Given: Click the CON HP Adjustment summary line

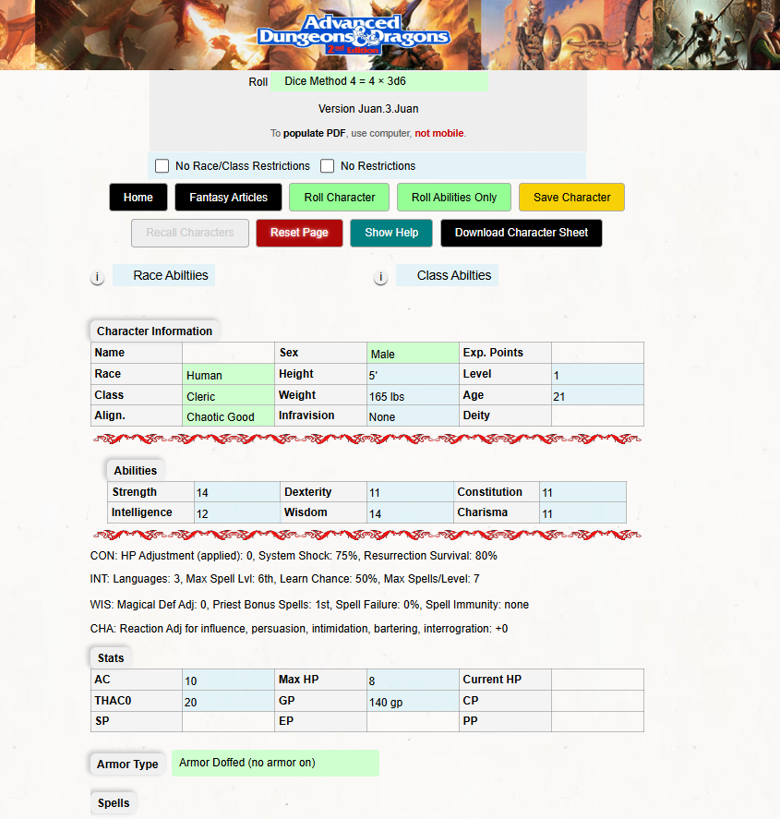Looking at the screenshot, I should pyautogui.click(x=294, y=556).
